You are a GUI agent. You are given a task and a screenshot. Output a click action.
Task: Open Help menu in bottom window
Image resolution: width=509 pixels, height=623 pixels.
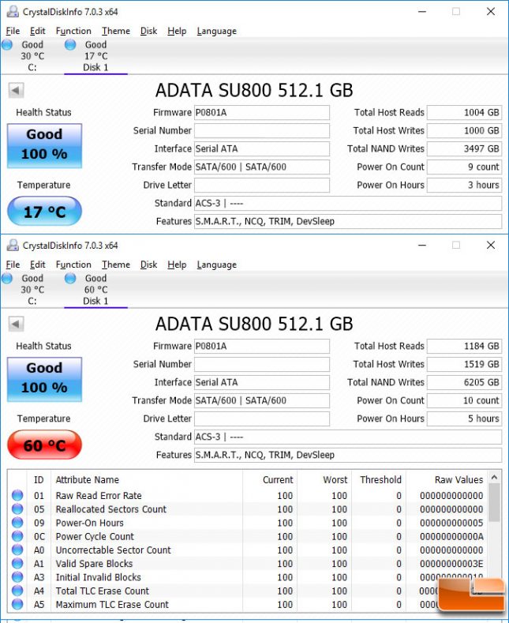click(x=177, y=265)
